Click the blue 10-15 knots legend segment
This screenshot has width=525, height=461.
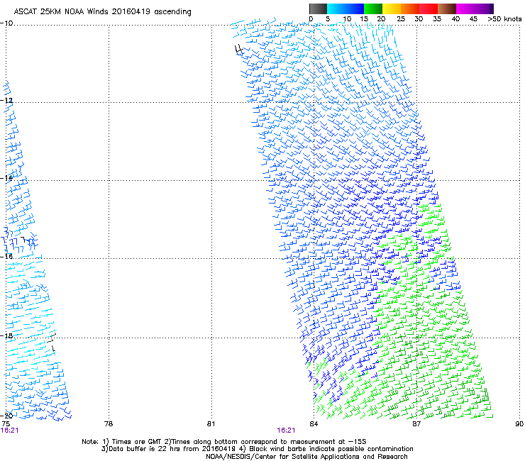pyautogui.click(x=355, y=9)
